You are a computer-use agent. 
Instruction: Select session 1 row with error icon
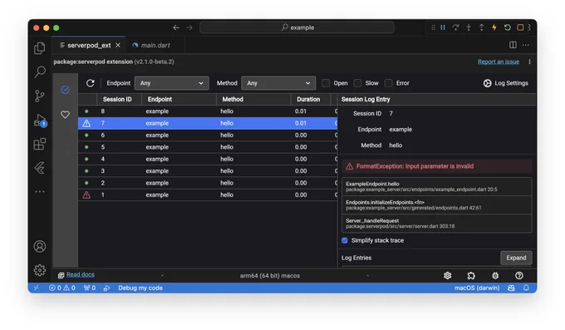[x=208, y=195]
